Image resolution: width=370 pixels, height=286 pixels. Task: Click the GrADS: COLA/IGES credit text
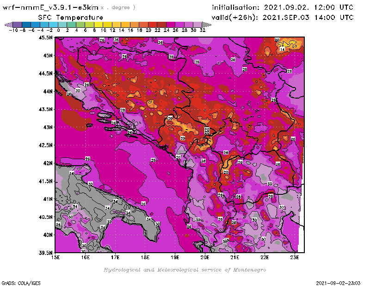coord(21,283)
